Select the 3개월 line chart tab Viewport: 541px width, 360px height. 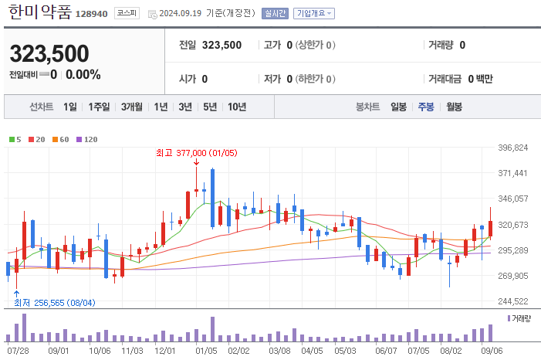(132, 107)
